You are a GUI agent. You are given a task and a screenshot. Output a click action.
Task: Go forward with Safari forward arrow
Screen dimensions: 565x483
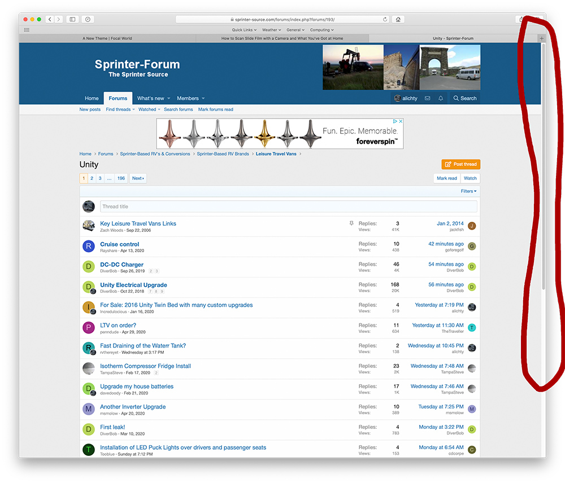pyautogui.click(x=58, y=19)
